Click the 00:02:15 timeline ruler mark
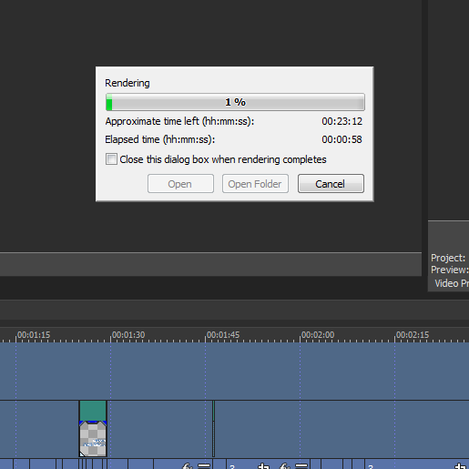 pyautogui.click(x=413, y=335)
